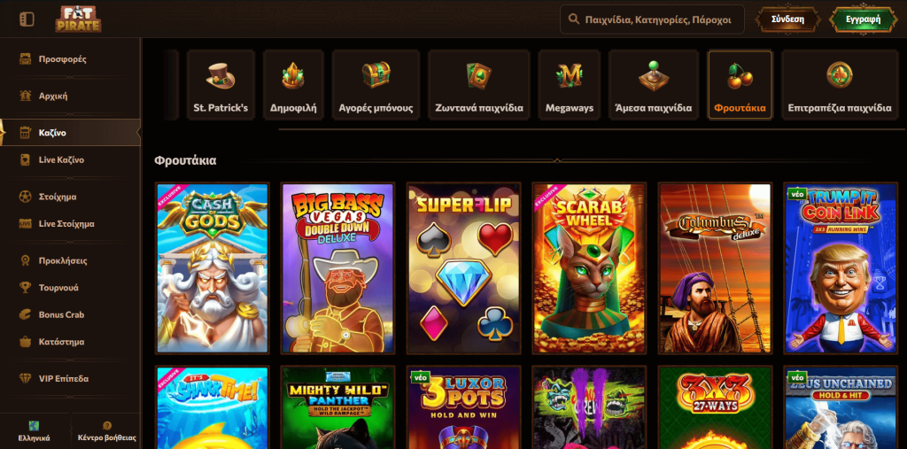Open the Αγορές μπόνους treasure chest category
The image size is (907, 449).
[x=376, y=85]
